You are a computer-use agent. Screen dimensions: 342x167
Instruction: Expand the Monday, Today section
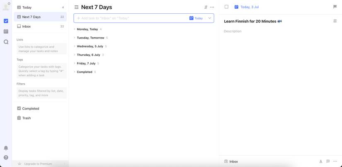click(x=74, y=29)
